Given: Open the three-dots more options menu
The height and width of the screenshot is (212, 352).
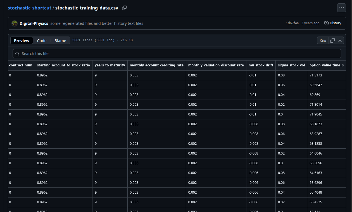Looking at the screenshot, I should coord(341,8).
